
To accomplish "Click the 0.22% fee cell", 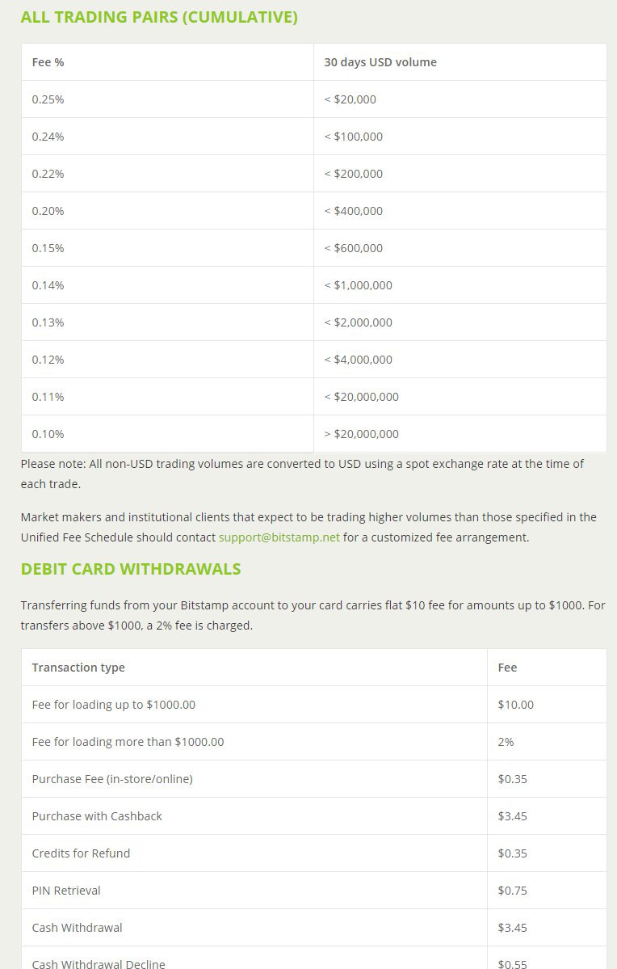I will point(48,174).
